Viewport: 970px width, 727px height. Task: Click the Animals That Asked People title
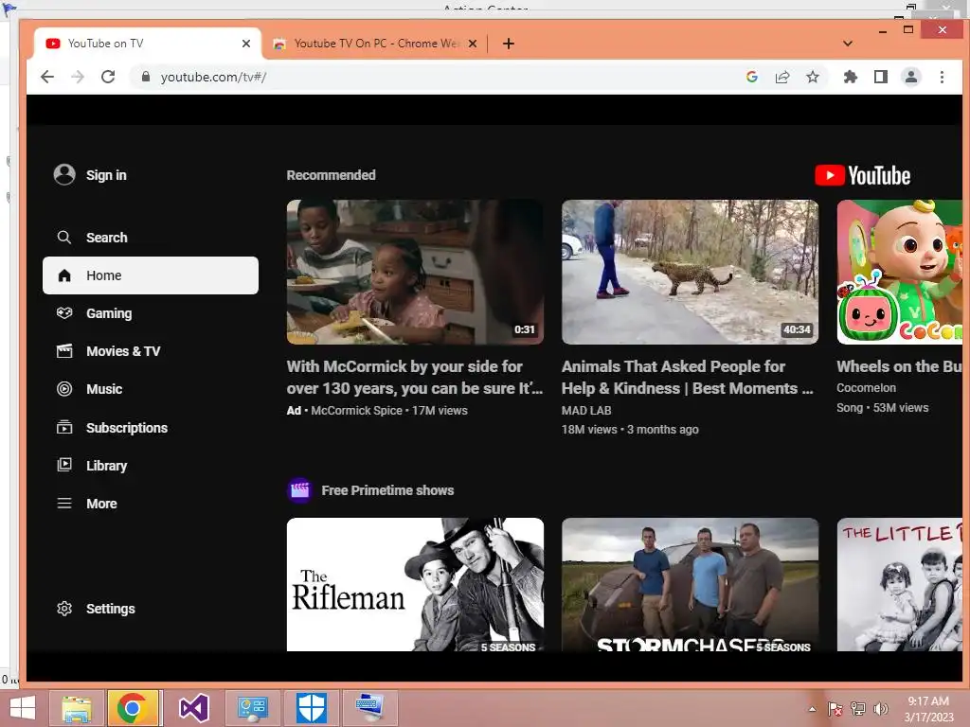[688, 377]
